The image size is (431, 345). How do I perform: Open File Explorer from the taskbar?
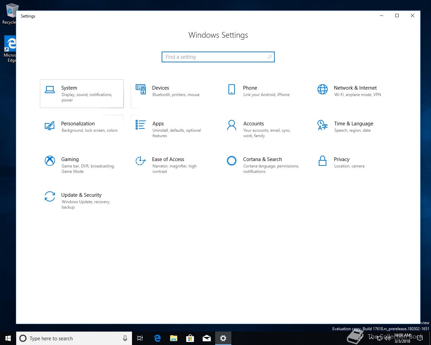pos(174,338)
